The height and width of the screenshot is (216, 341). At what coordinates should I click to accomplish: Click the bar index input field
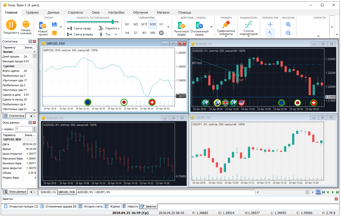[24, 129]
